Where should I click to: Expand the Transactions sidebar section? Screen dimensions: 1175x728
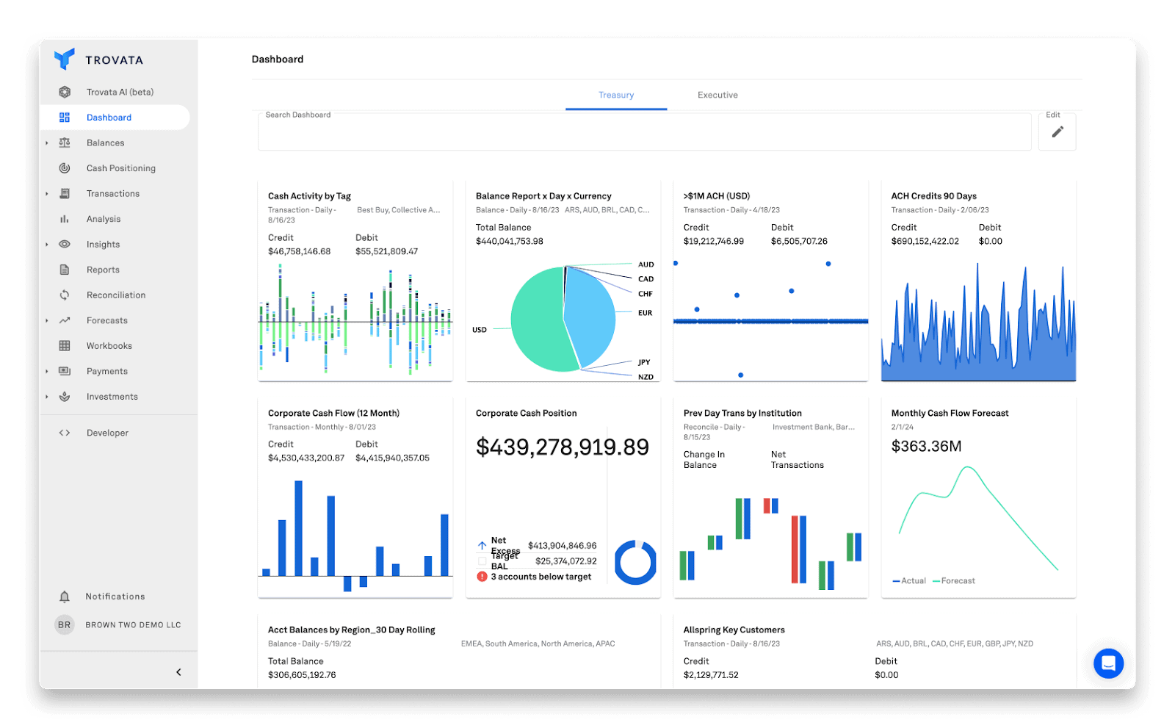pyautogui.click(x=47, y=193)
